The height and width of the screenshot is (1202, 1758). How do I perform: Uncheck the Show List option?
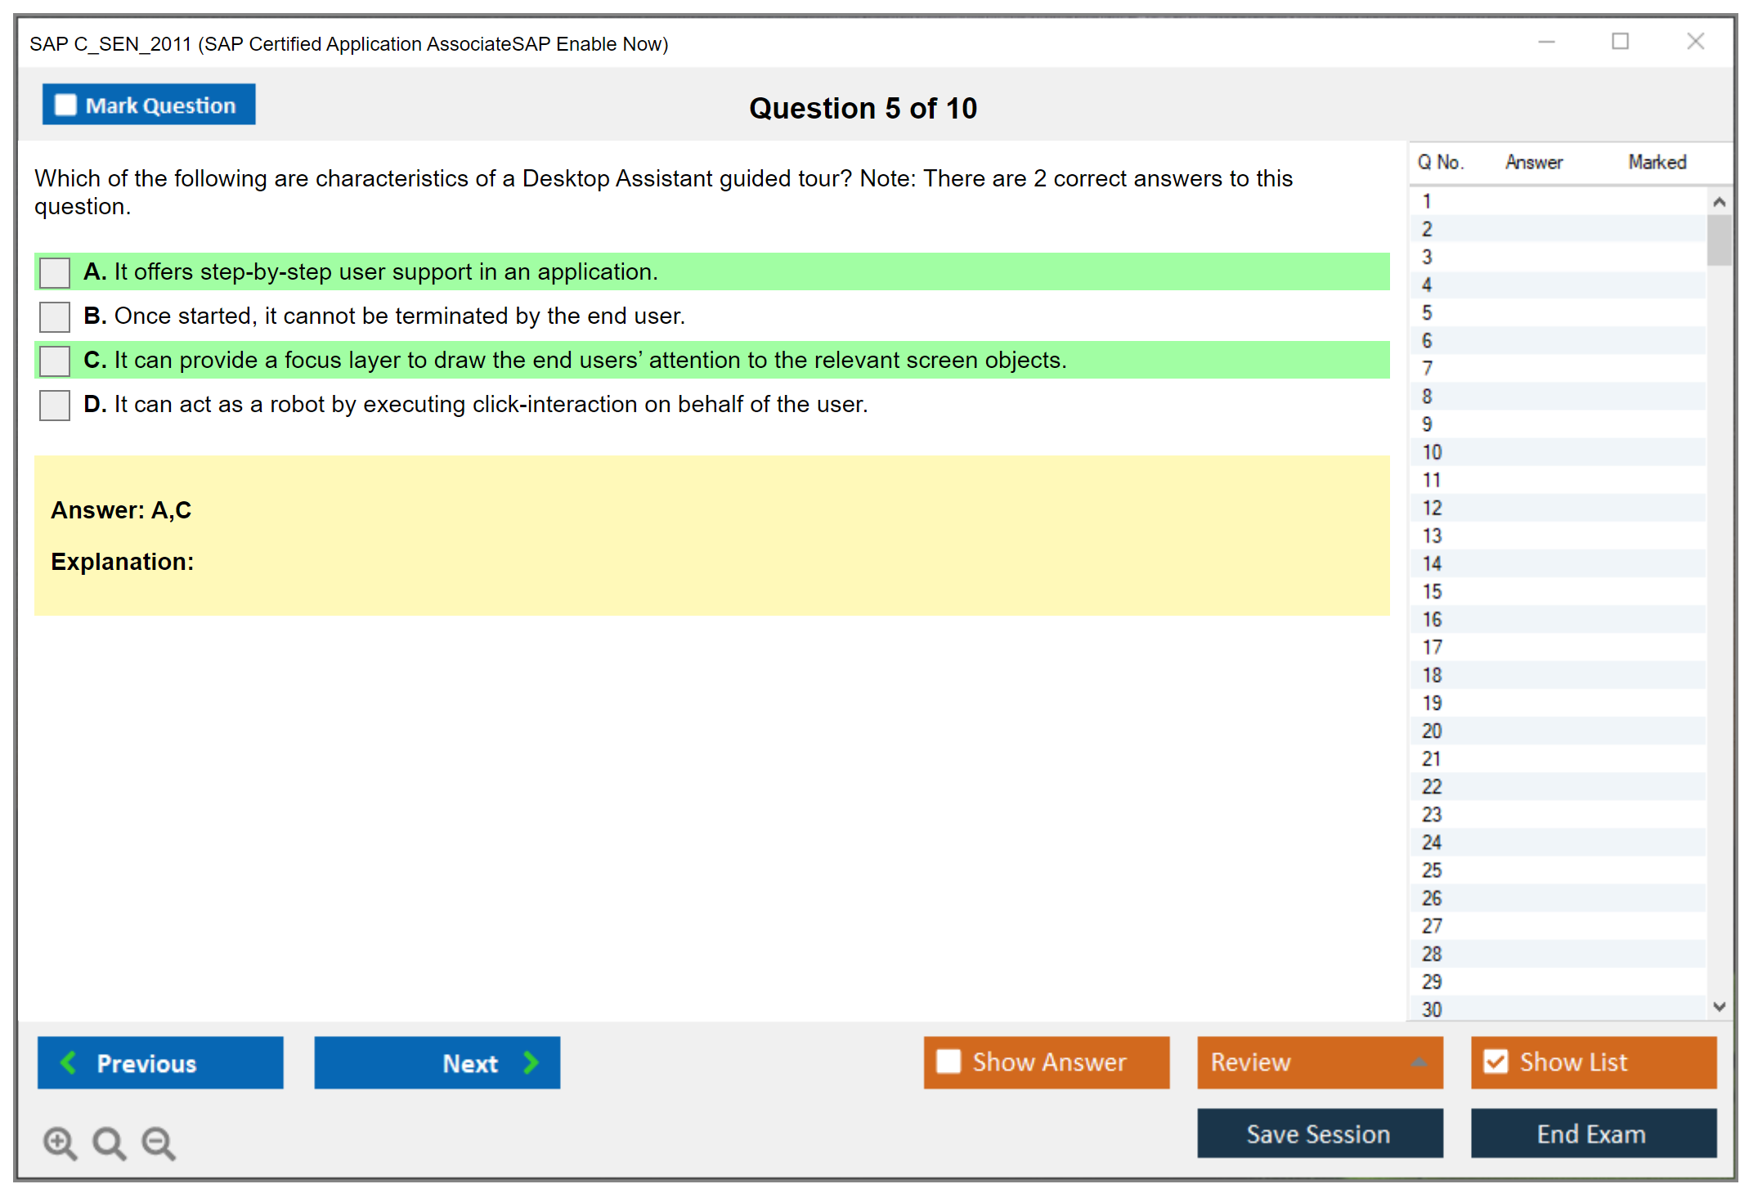[x=1496, y=1061]
